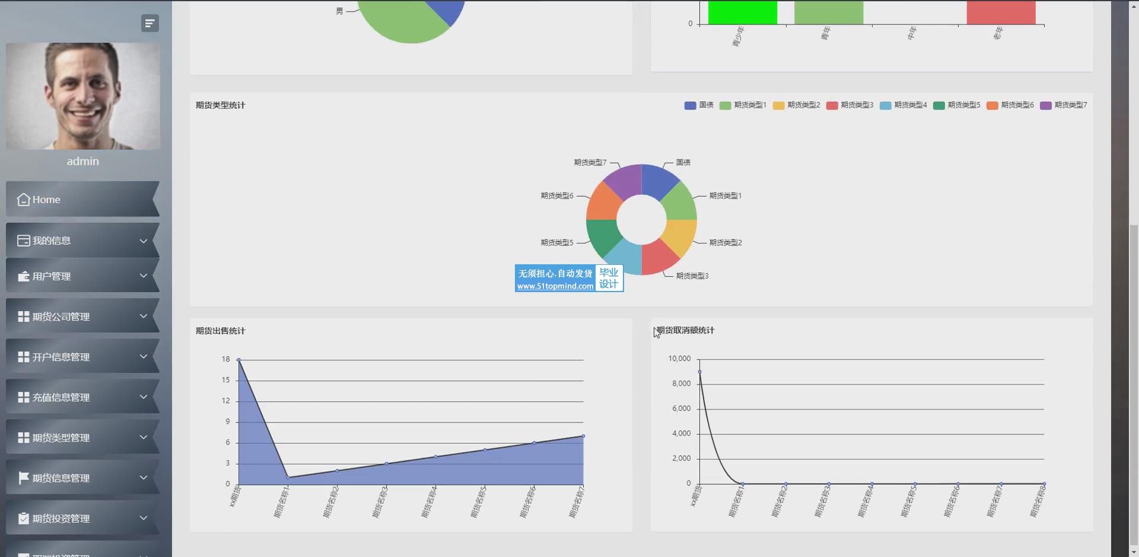
Task: Click the page vertical scrollbar thumb
Action: [1134, 384]
